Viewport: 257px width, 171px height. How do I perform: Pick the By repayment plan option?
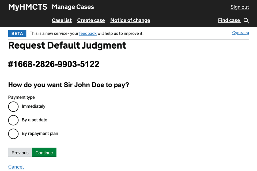point(13,134)
